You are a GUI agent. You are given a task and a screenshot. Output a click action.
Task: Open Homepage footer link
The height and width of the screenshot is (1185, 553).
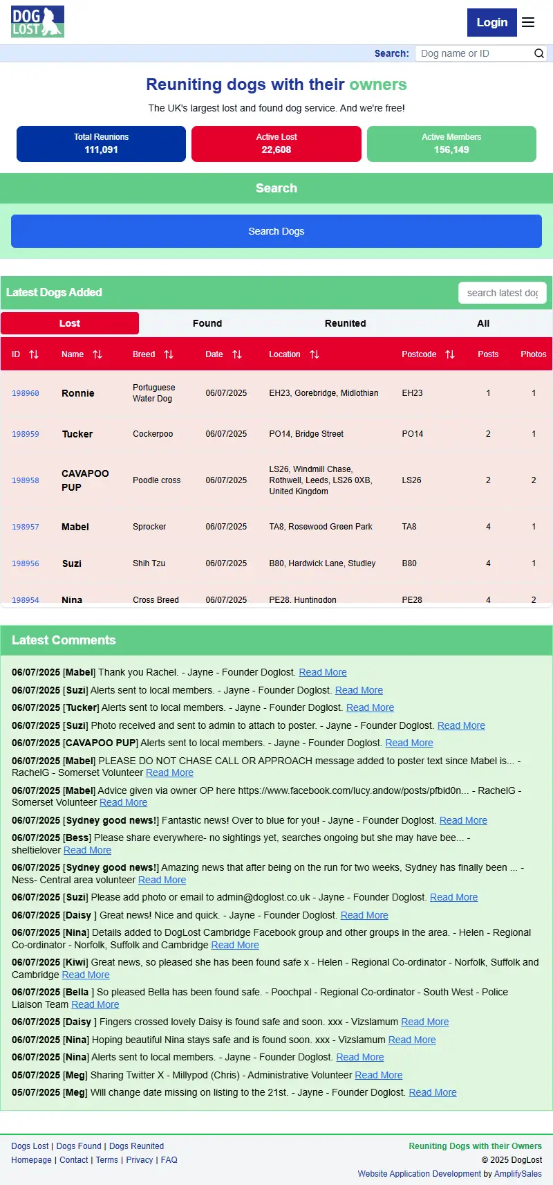(x=31, y=1160)
